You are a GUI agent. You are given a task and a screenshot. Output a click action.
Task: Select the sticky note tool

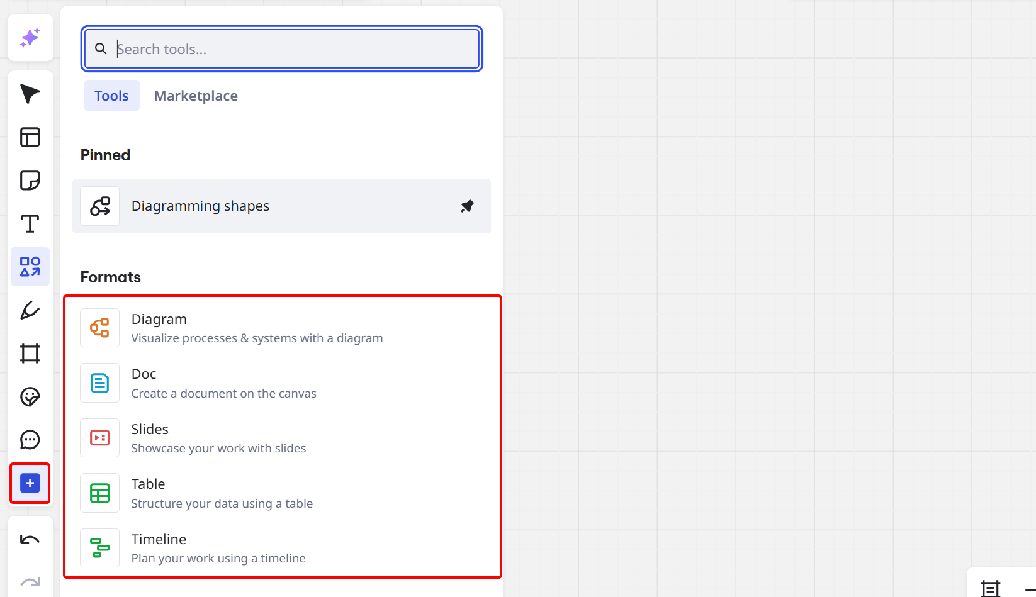(30, 181)
